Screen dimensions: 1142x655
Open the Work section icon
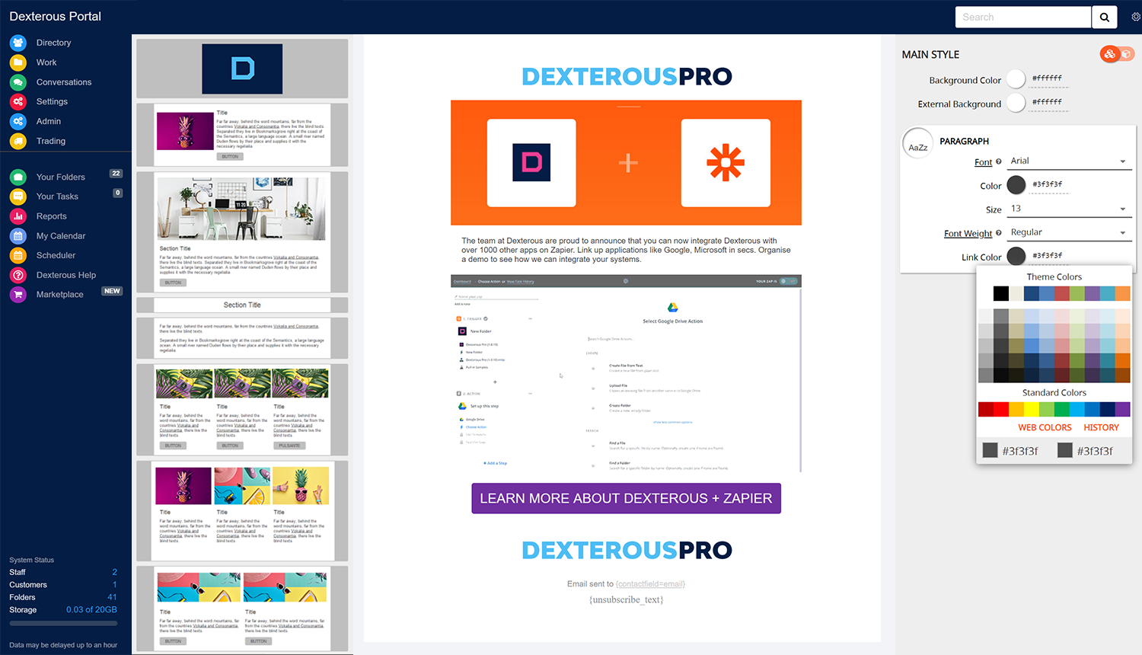(x=18, y=62)
